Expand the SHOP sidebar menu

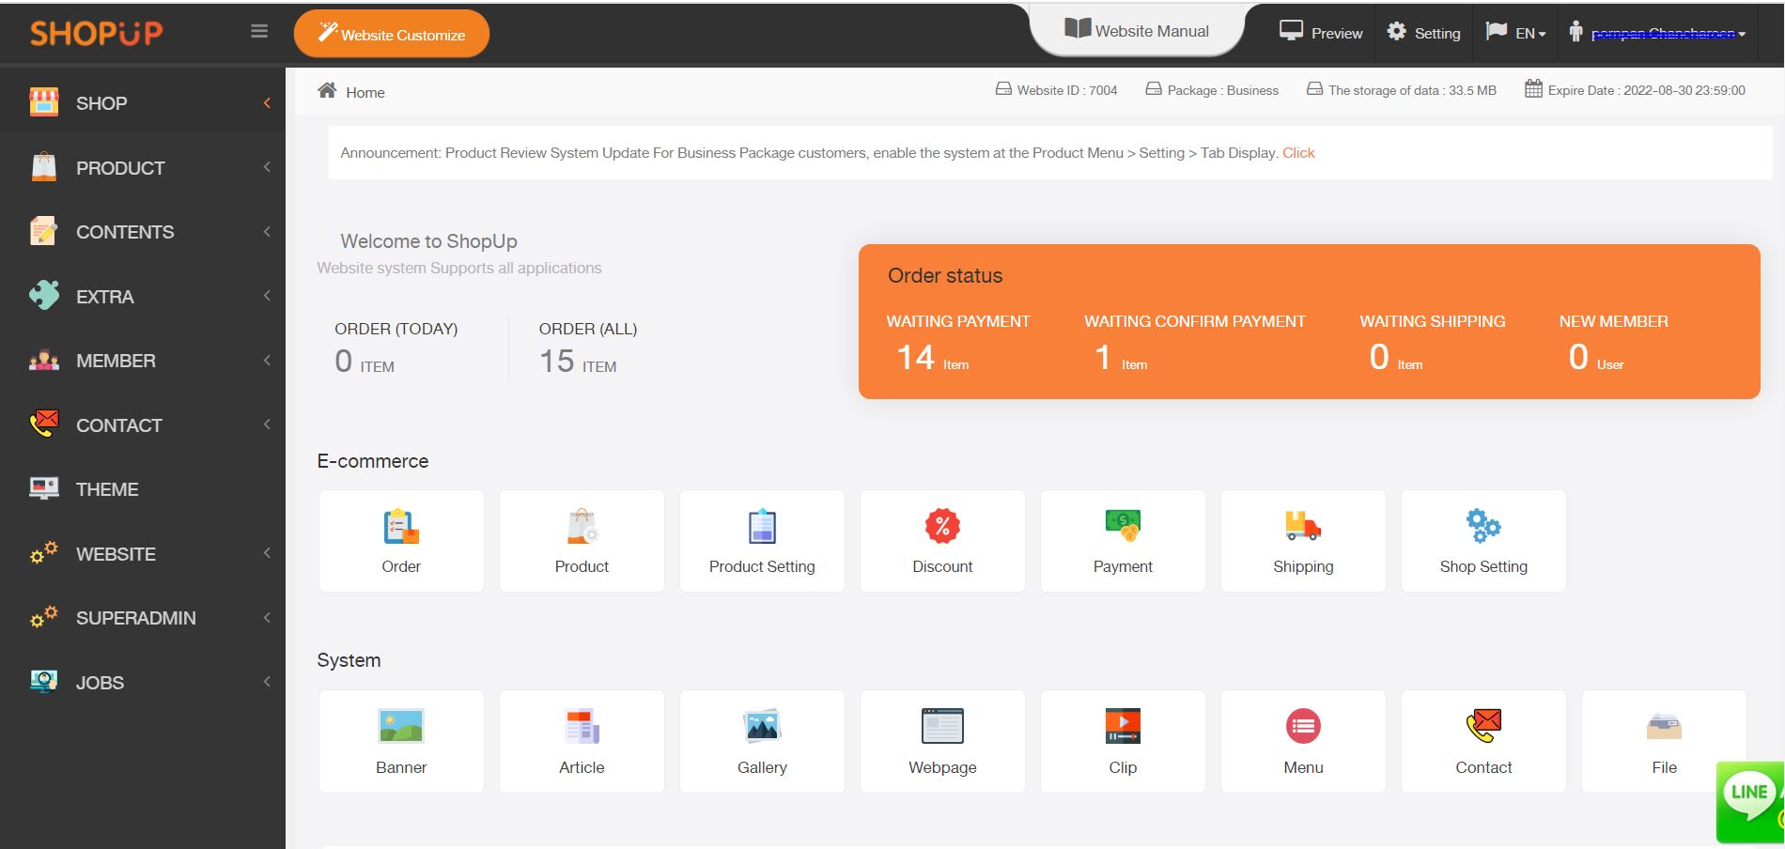[x=143, y=103]
